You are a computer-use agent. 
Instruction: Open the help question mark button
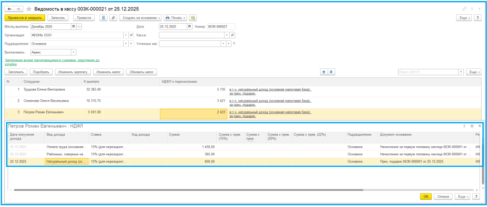click(477, 18)
